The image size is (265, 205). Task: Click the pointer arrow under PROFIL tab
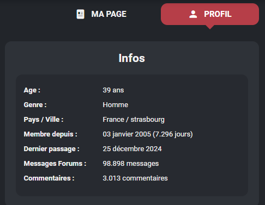tap(210, 27)
